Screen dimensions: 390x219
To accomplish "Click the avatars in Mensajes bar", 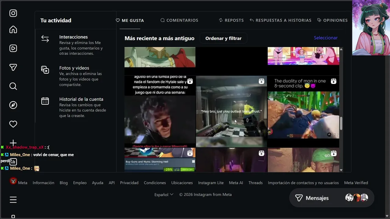I will 356,198.
